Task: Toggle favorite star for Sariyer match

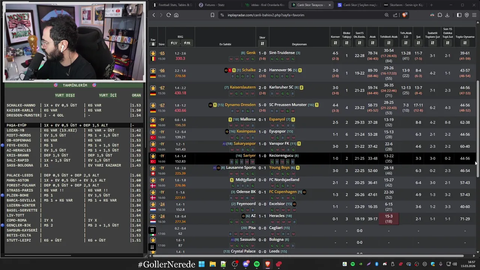Action: point(153,156)
